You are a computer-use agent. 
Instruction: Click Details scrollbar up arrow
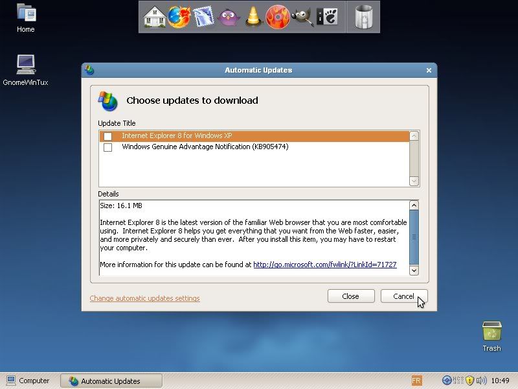coord(414,205)
